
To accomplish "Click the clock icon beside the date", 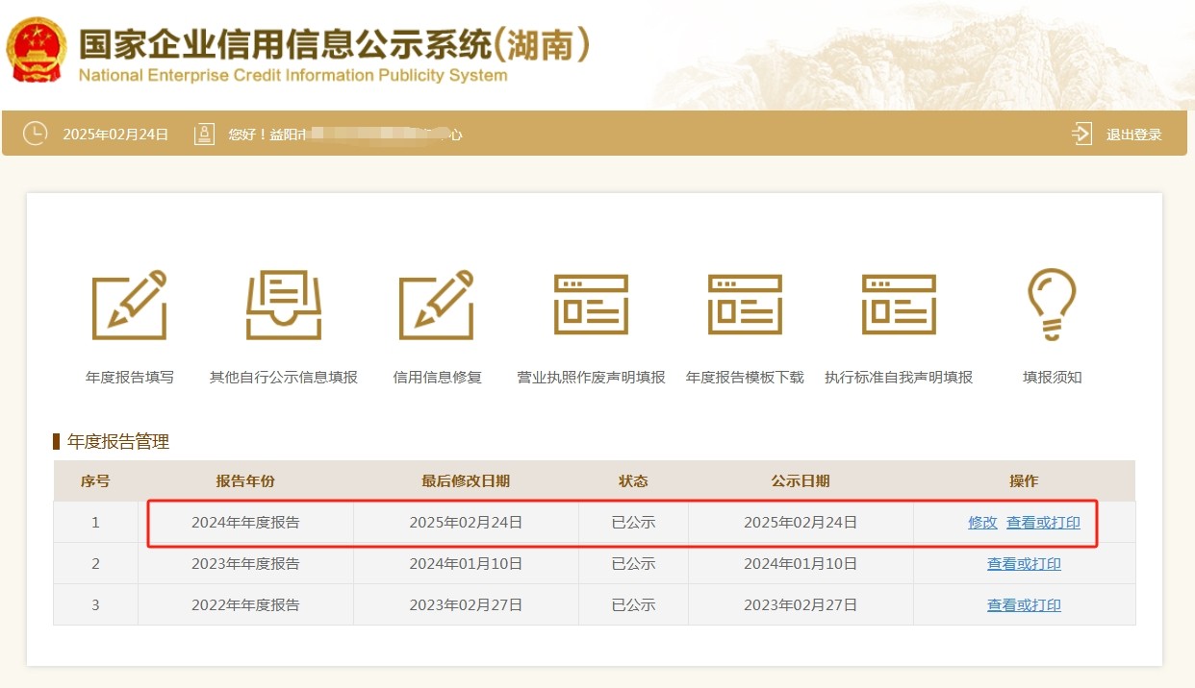I will [x=35, y=134].
